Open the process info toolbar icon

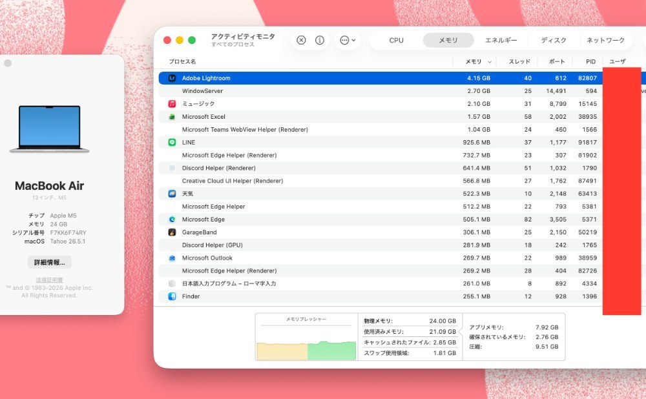[320, 40]
